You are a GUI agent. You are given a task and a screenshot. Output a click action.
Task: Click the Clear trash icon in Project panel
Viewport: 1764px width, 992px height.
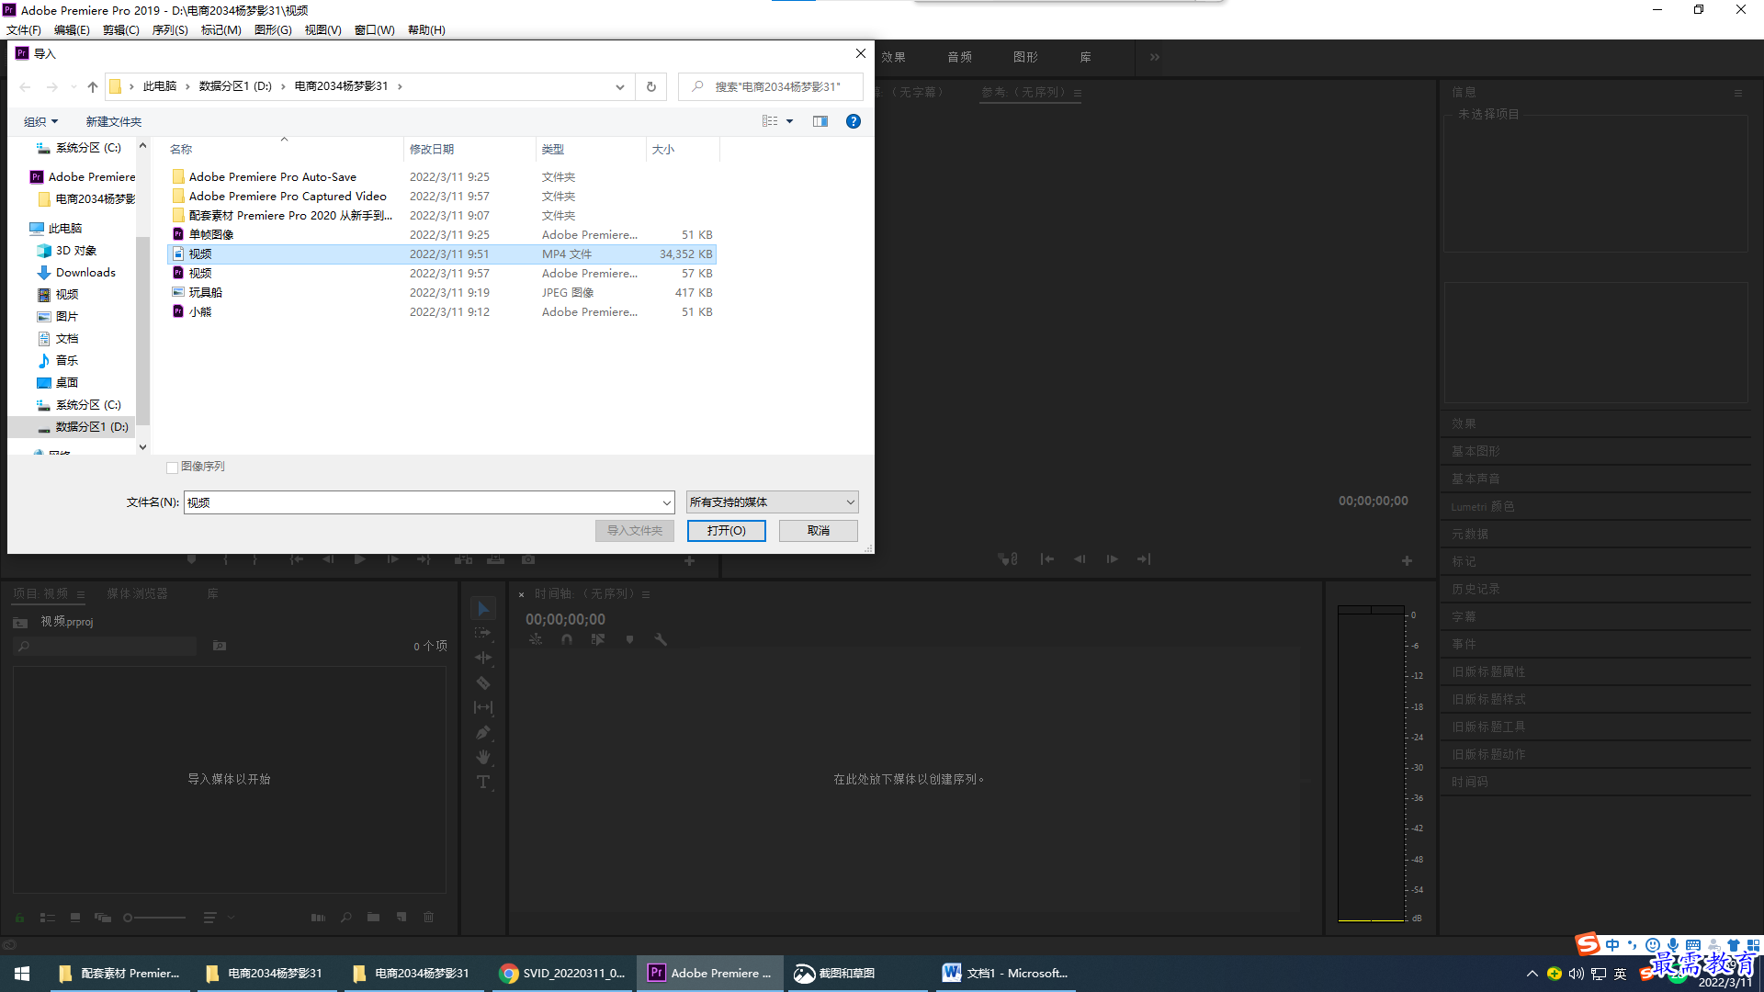pos(428,917)
